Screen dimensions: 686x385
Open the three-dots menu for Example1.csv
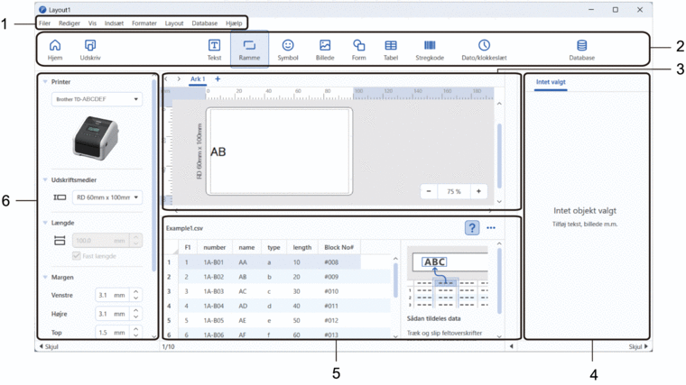[491, 228]
